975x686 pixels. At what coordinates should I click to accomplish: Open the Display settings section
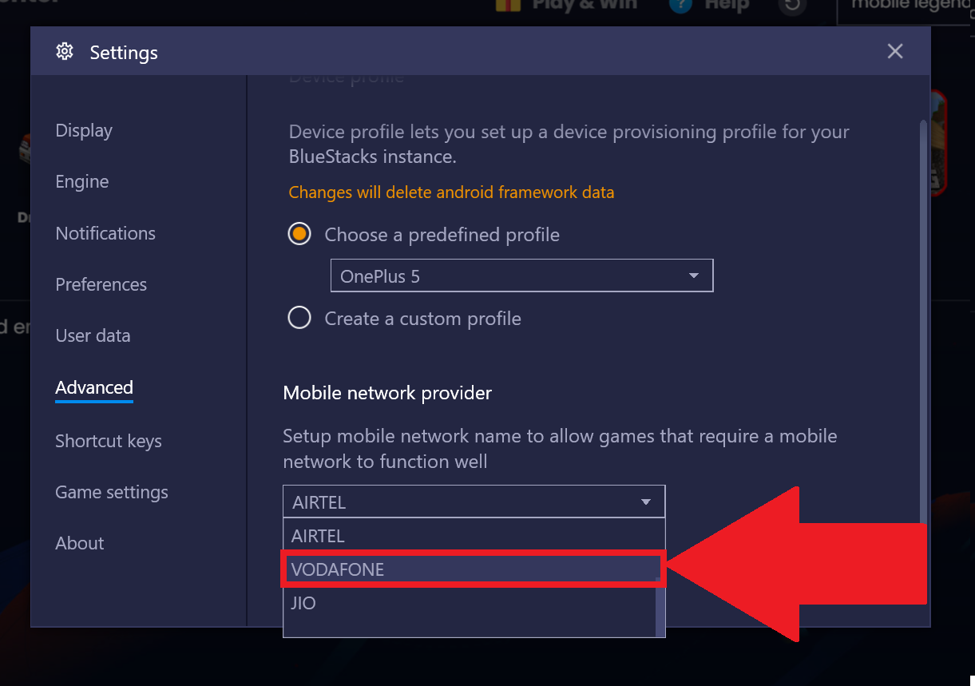(84, 130)
